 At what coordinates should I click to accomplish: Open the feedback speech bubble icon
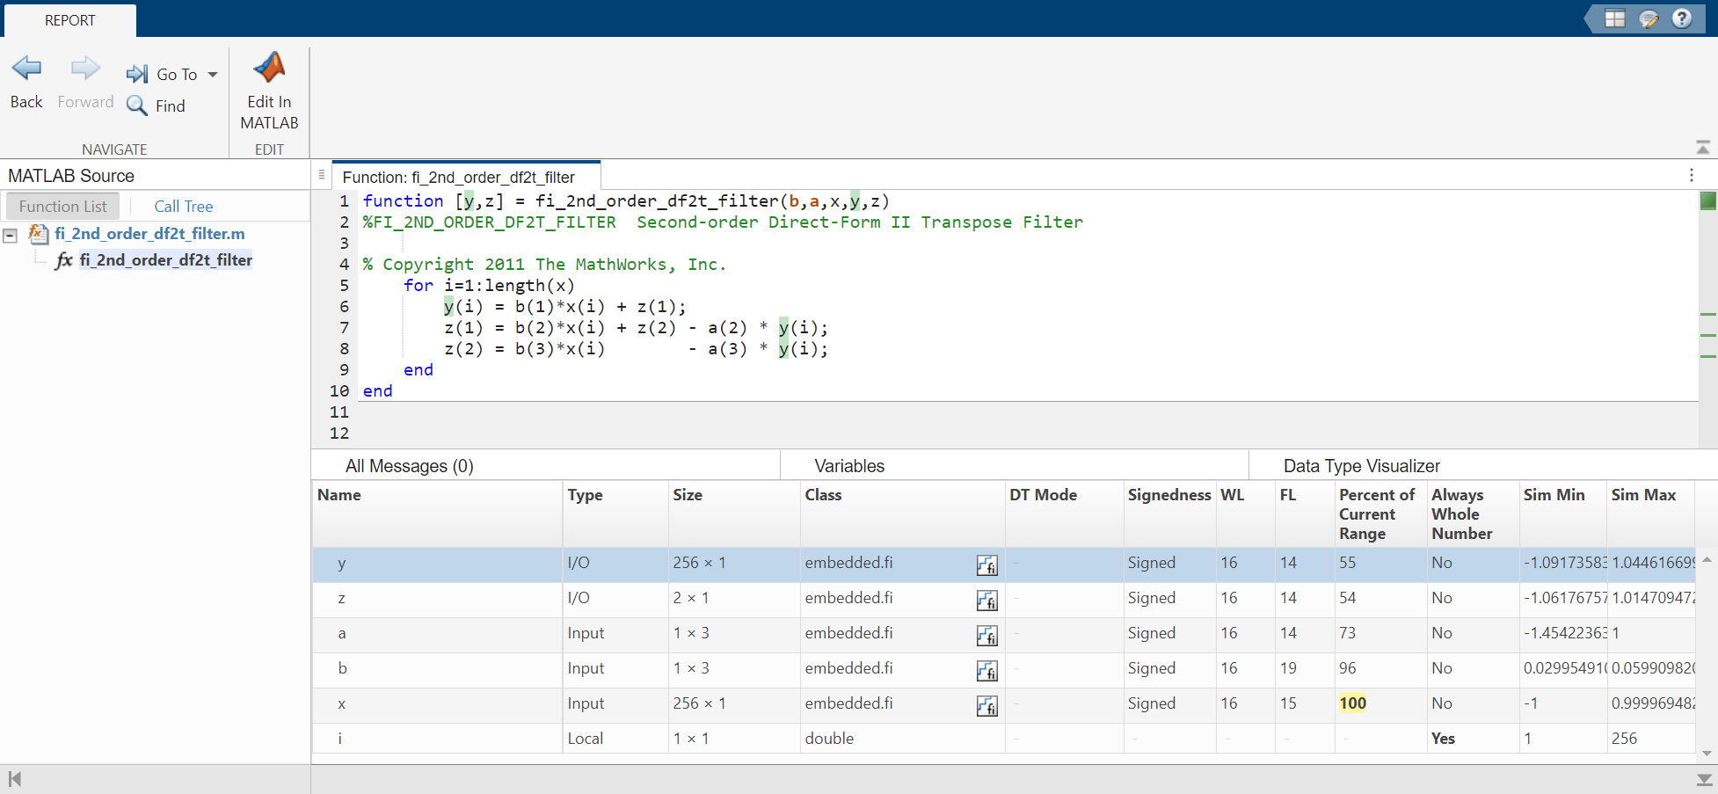(1649, 18)
